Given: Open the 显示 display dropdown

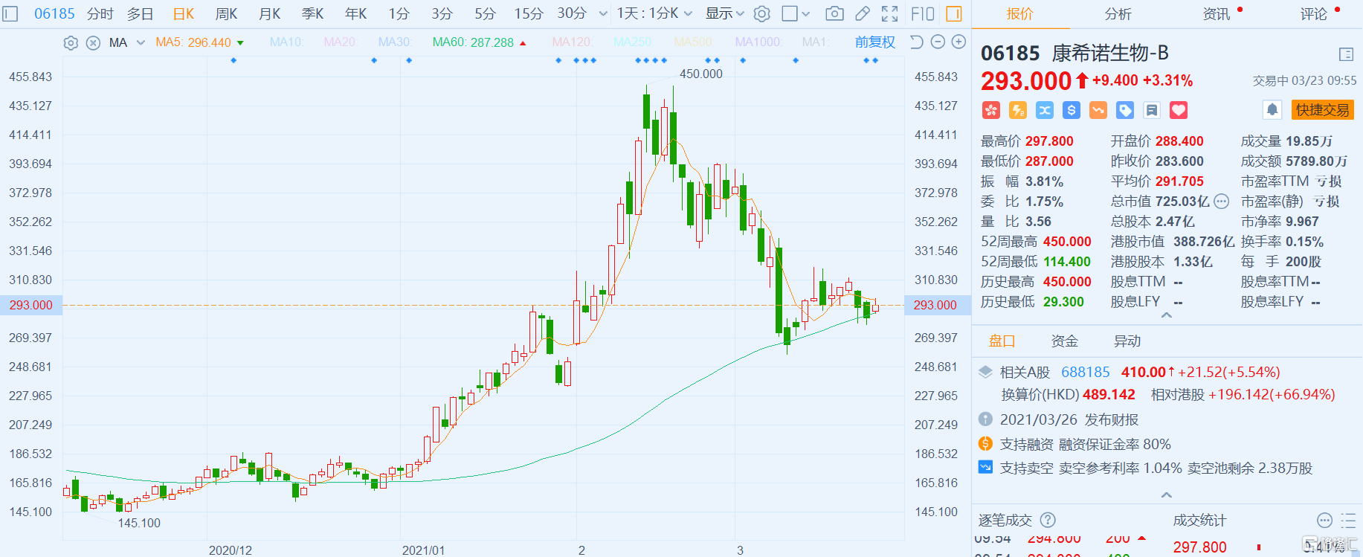Looking at the screenshot, I should click(724, 13).
